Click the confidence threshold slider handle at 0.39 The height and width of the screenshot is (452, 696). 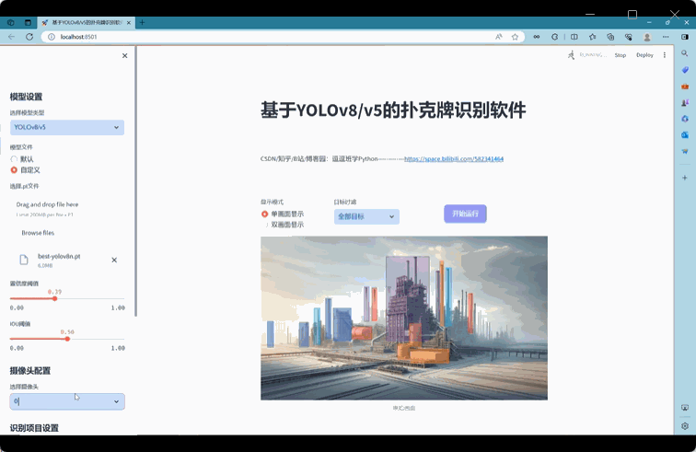click(54, 298)
